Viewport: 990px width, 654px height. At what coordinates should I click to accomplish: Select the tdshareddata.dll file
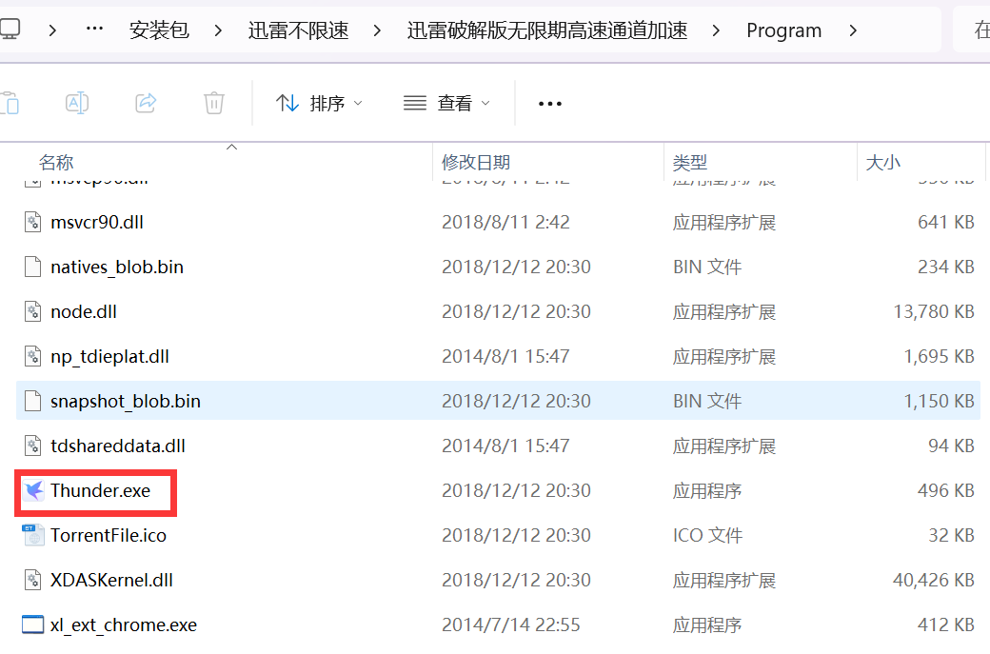point(118,446)
